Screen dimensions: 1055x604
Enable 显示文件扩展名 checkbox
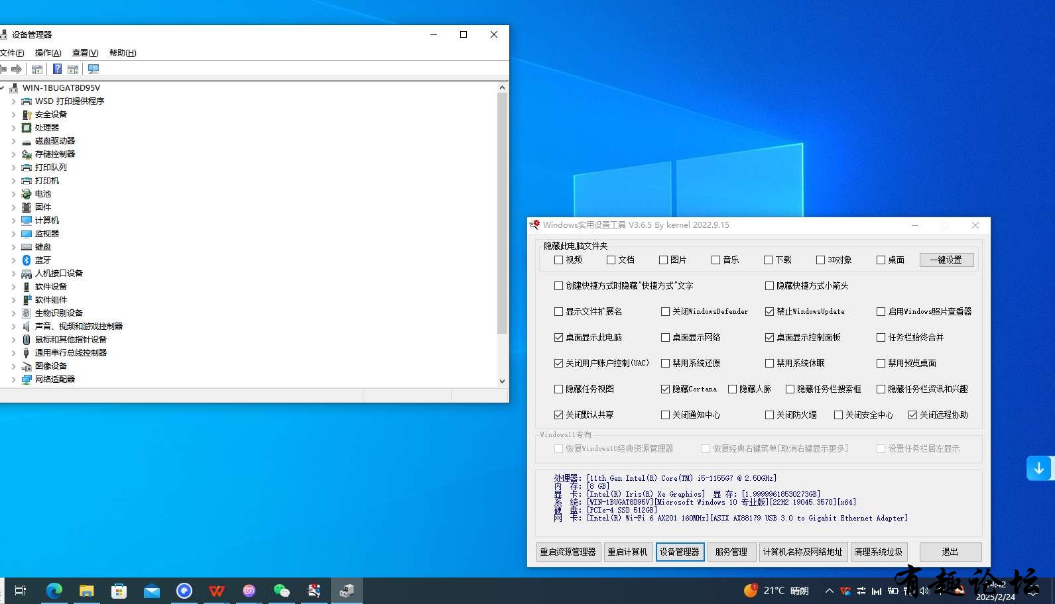(558, 311)
